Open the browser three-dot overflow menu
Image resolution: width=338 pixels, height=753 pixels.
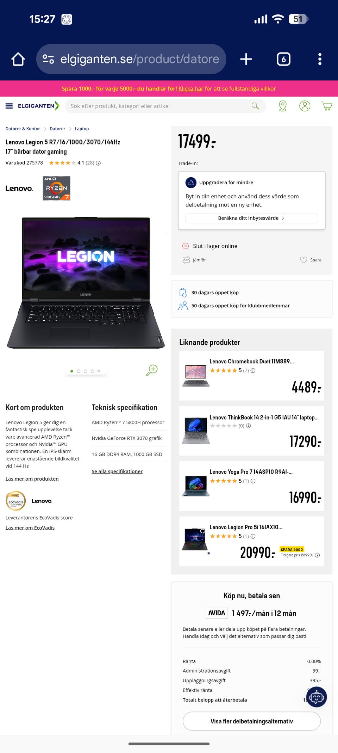point(320,59)
